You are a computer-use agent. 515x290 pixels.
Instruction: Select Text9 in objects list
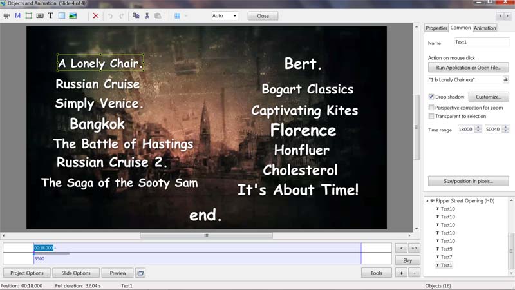point(446,249)
